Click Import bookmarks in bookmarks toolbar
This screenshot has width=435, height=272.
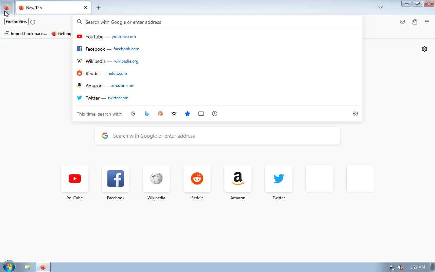[26, 33]
